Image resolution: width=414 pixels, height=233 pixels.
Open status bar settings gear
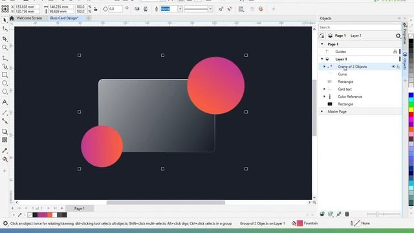[x=5, y=223]
